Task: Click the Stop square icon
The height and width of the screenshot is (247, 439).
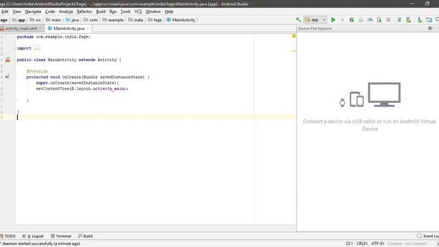Action: point(388,20)
